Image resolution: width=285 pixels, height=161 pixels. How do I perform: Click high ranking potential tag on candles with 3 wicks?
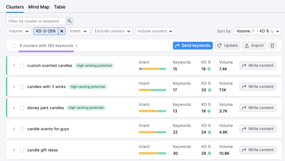click(88, 87)
